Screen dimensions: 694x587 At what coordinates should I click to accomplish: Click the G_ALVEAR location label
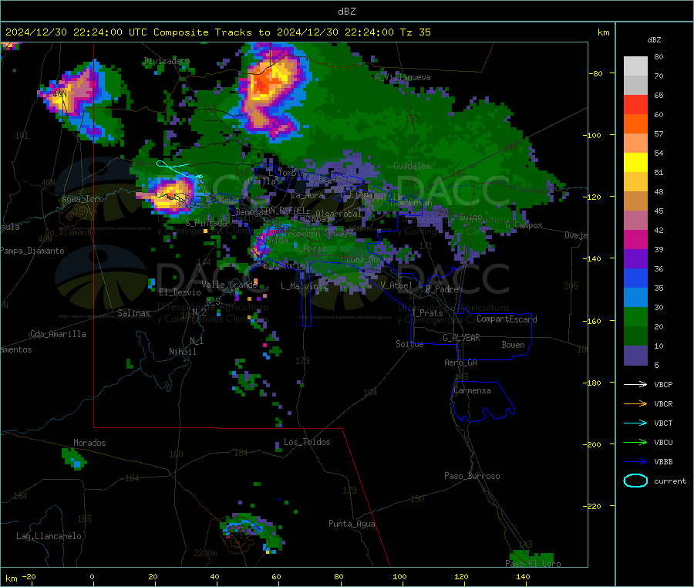click(x=461, y=338)
